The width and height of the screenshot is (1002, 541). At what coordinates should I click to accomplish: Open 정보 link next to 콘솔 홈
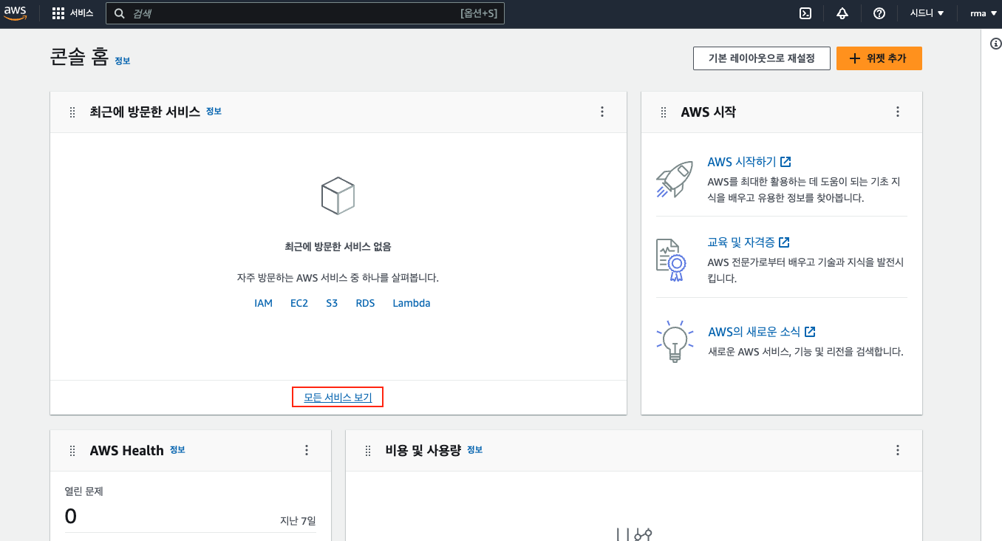point(122,61)
